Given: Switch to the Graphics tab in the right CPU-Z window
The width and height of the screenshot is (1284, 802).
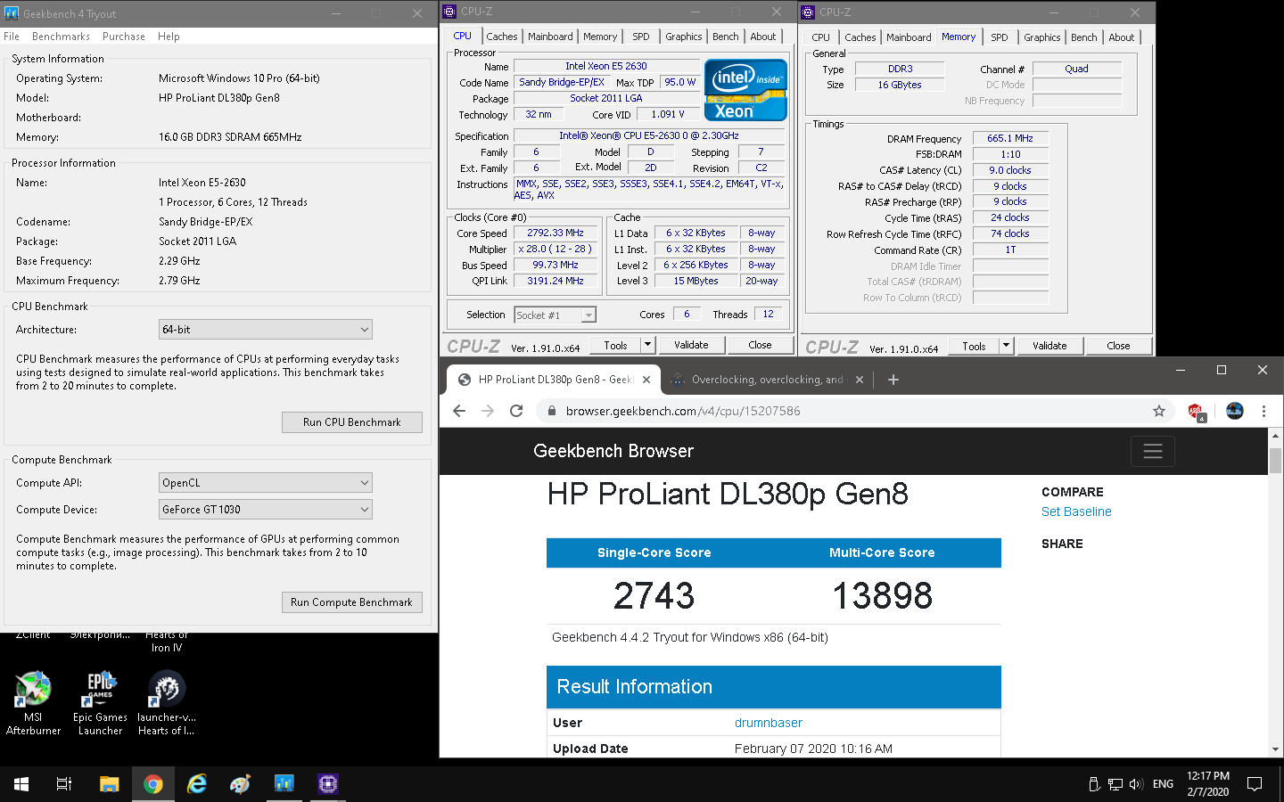Looking at the screenshot, I should click(x=1041, y=37).
